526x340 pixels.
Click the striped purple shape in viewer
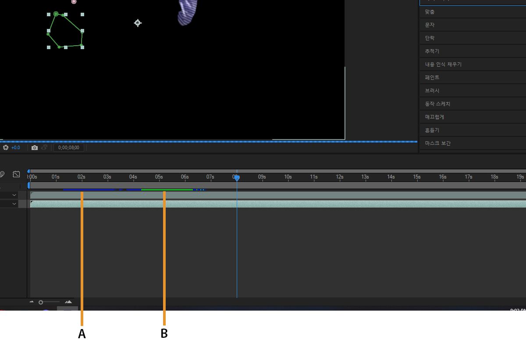coord(187,12)
